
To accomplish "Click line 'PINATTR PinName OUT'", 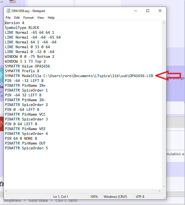I will pos(25,143).
